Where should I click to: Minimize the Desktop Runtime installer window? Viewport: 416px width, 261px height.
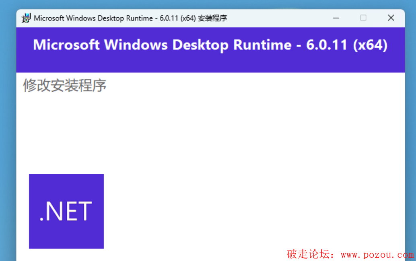(x=336, y=18)
